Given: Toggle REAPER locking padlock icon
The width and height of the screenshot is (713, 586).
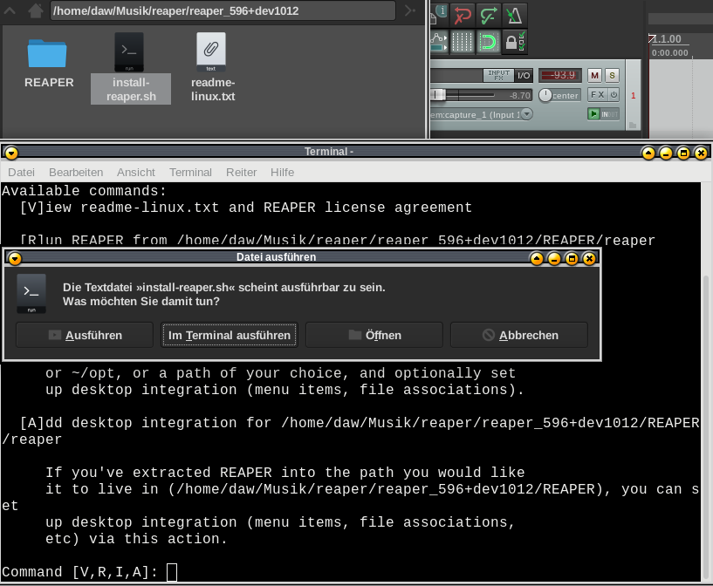Looking at the screenshot, I should (x=515, y=42).
